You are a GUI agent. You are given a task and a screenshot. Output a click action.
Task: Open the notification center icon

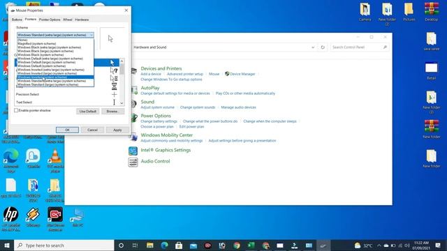(x=438, y=245)
